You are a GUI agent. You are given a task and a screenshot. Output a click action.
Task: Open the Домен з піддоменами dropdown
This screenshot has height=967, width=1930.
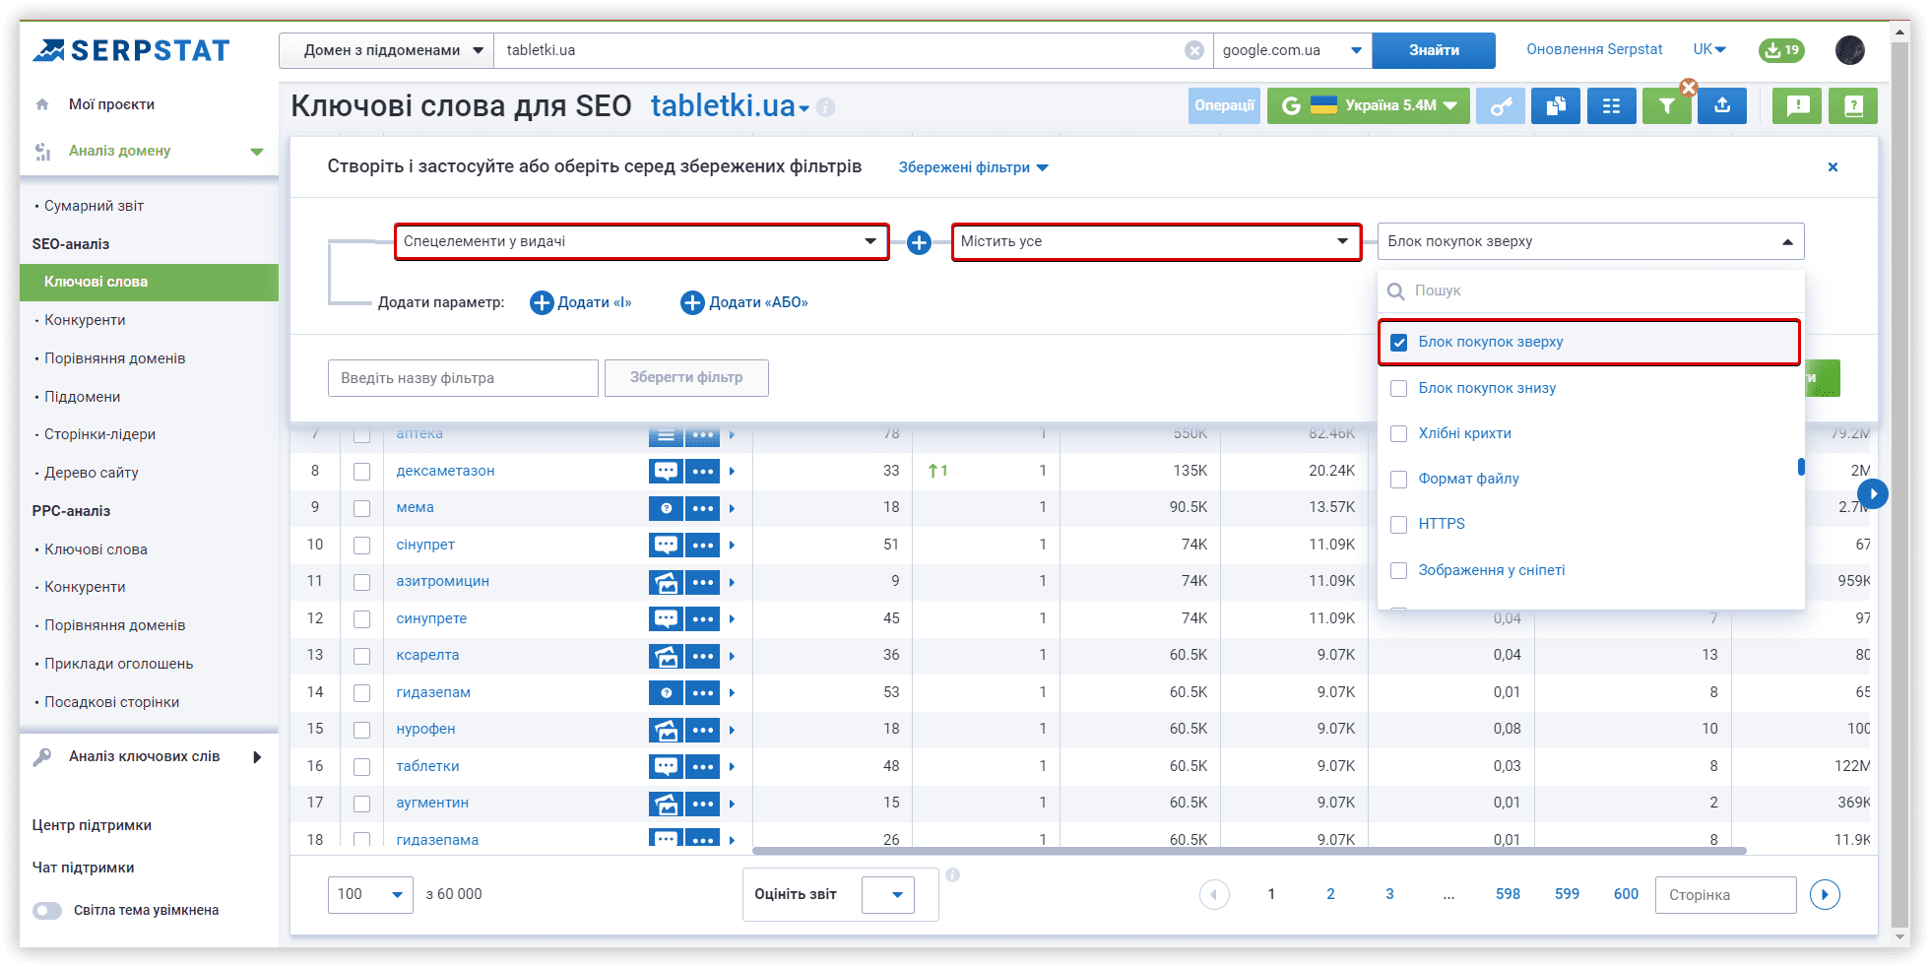(386, 50)
